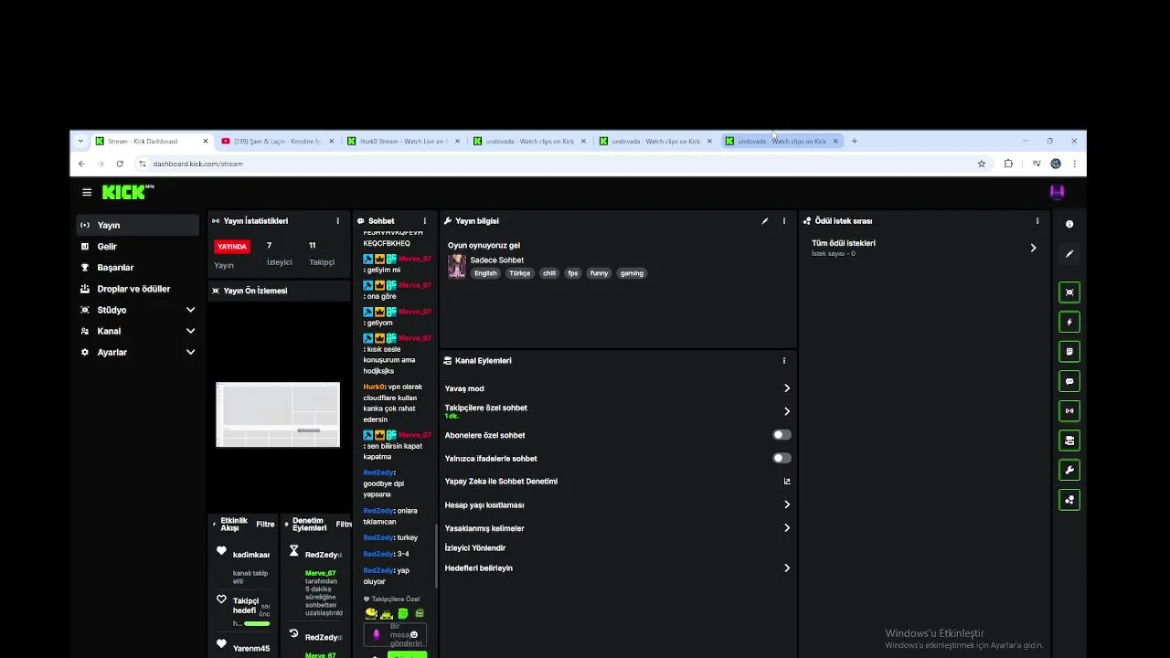Click the red YAYINDA live badge
The width and height of the screenshot is (1170, 658).
[232, 247]
